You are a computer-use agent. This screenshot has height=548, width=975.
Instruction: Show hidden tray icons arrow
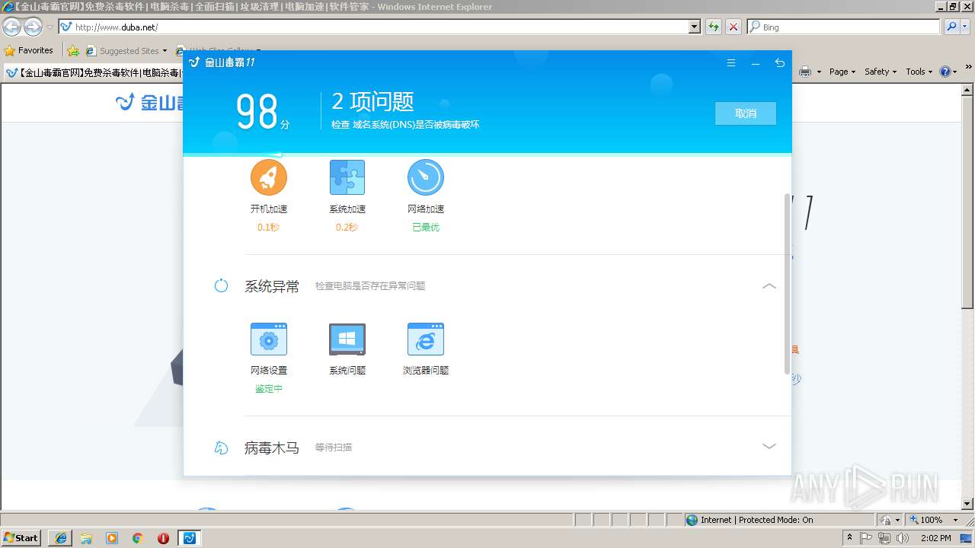click(x=850, y=538)
